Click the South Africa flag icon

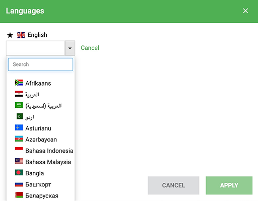tap(19, 83)
